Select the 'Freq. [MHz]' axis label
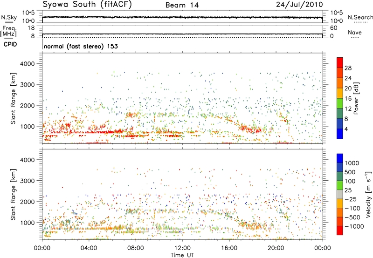Image resolution: width=373 pixels, height=258 pixels. tap(8, 31)
